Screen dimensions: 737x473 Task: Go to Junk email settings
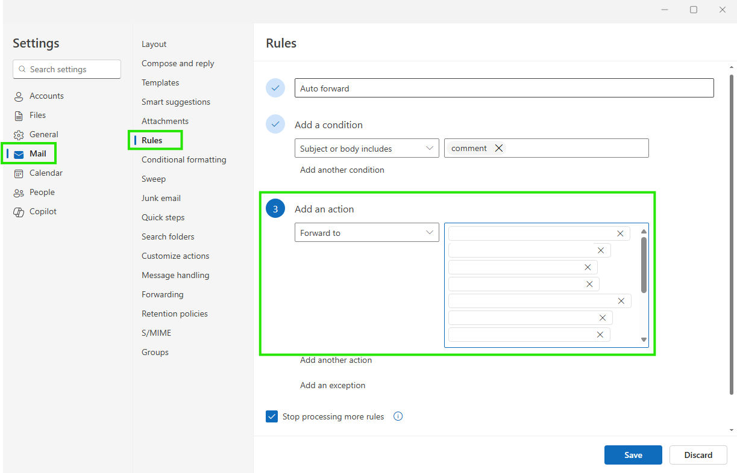[x=161, y=198]
